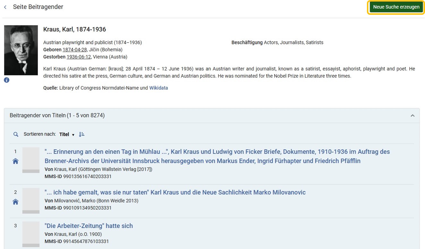425x249 pixels.
Task: Click birth date link 1874-04-28
Action: [75, 50]
